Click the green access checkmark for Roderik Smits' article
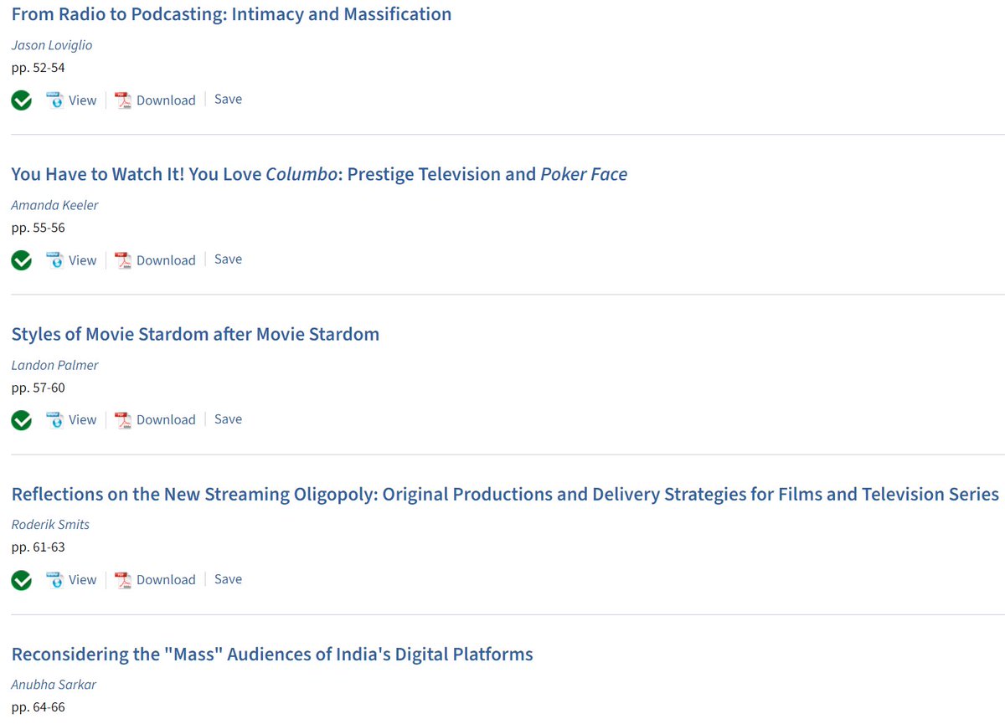The image size is (1005, 724). point(22,580)
